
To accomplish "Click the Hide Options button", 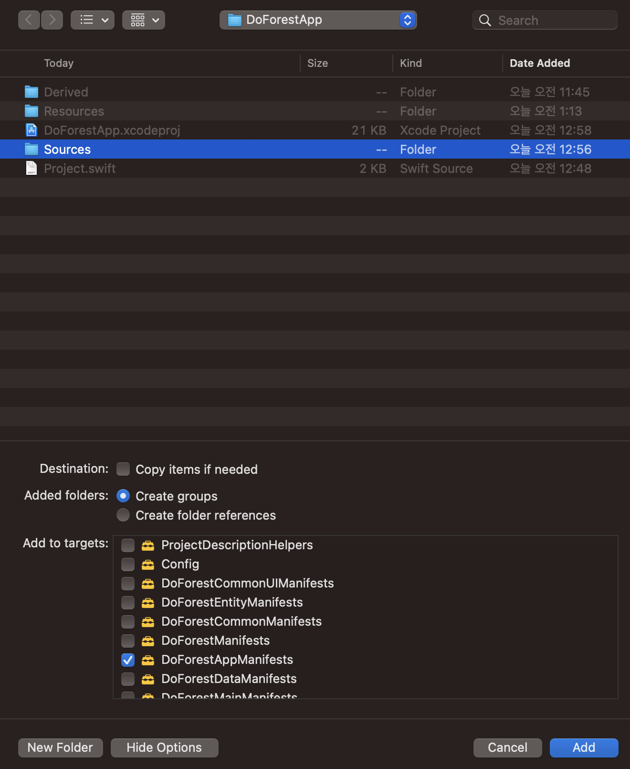I will point(164,748).
